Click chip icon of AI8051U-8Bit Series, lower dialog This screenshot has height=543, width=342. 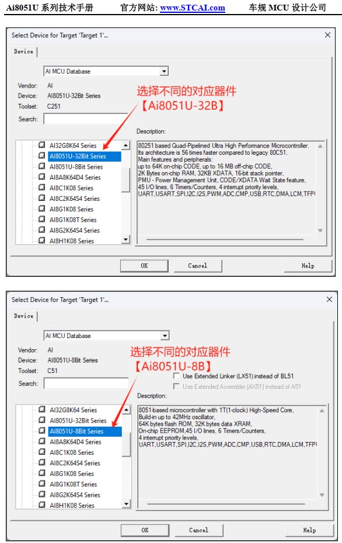(x=42, y=431)
